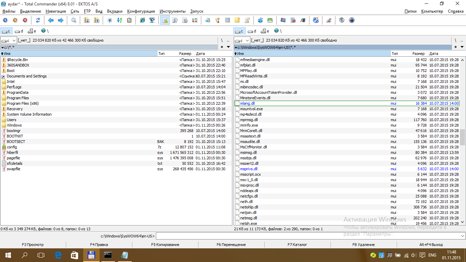The width and height of the screenshot is (466, 262).
Task: Click the ENG language indicator in tray
Action: click(432, 255)
